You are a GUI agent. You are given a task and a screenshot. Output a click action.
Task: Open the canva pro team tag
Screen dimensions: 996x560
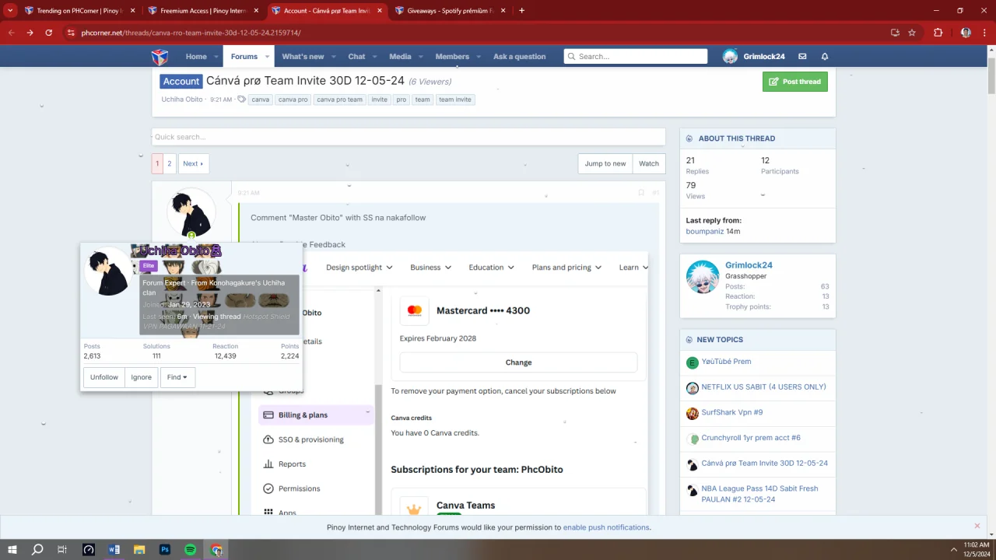[339, 100]
